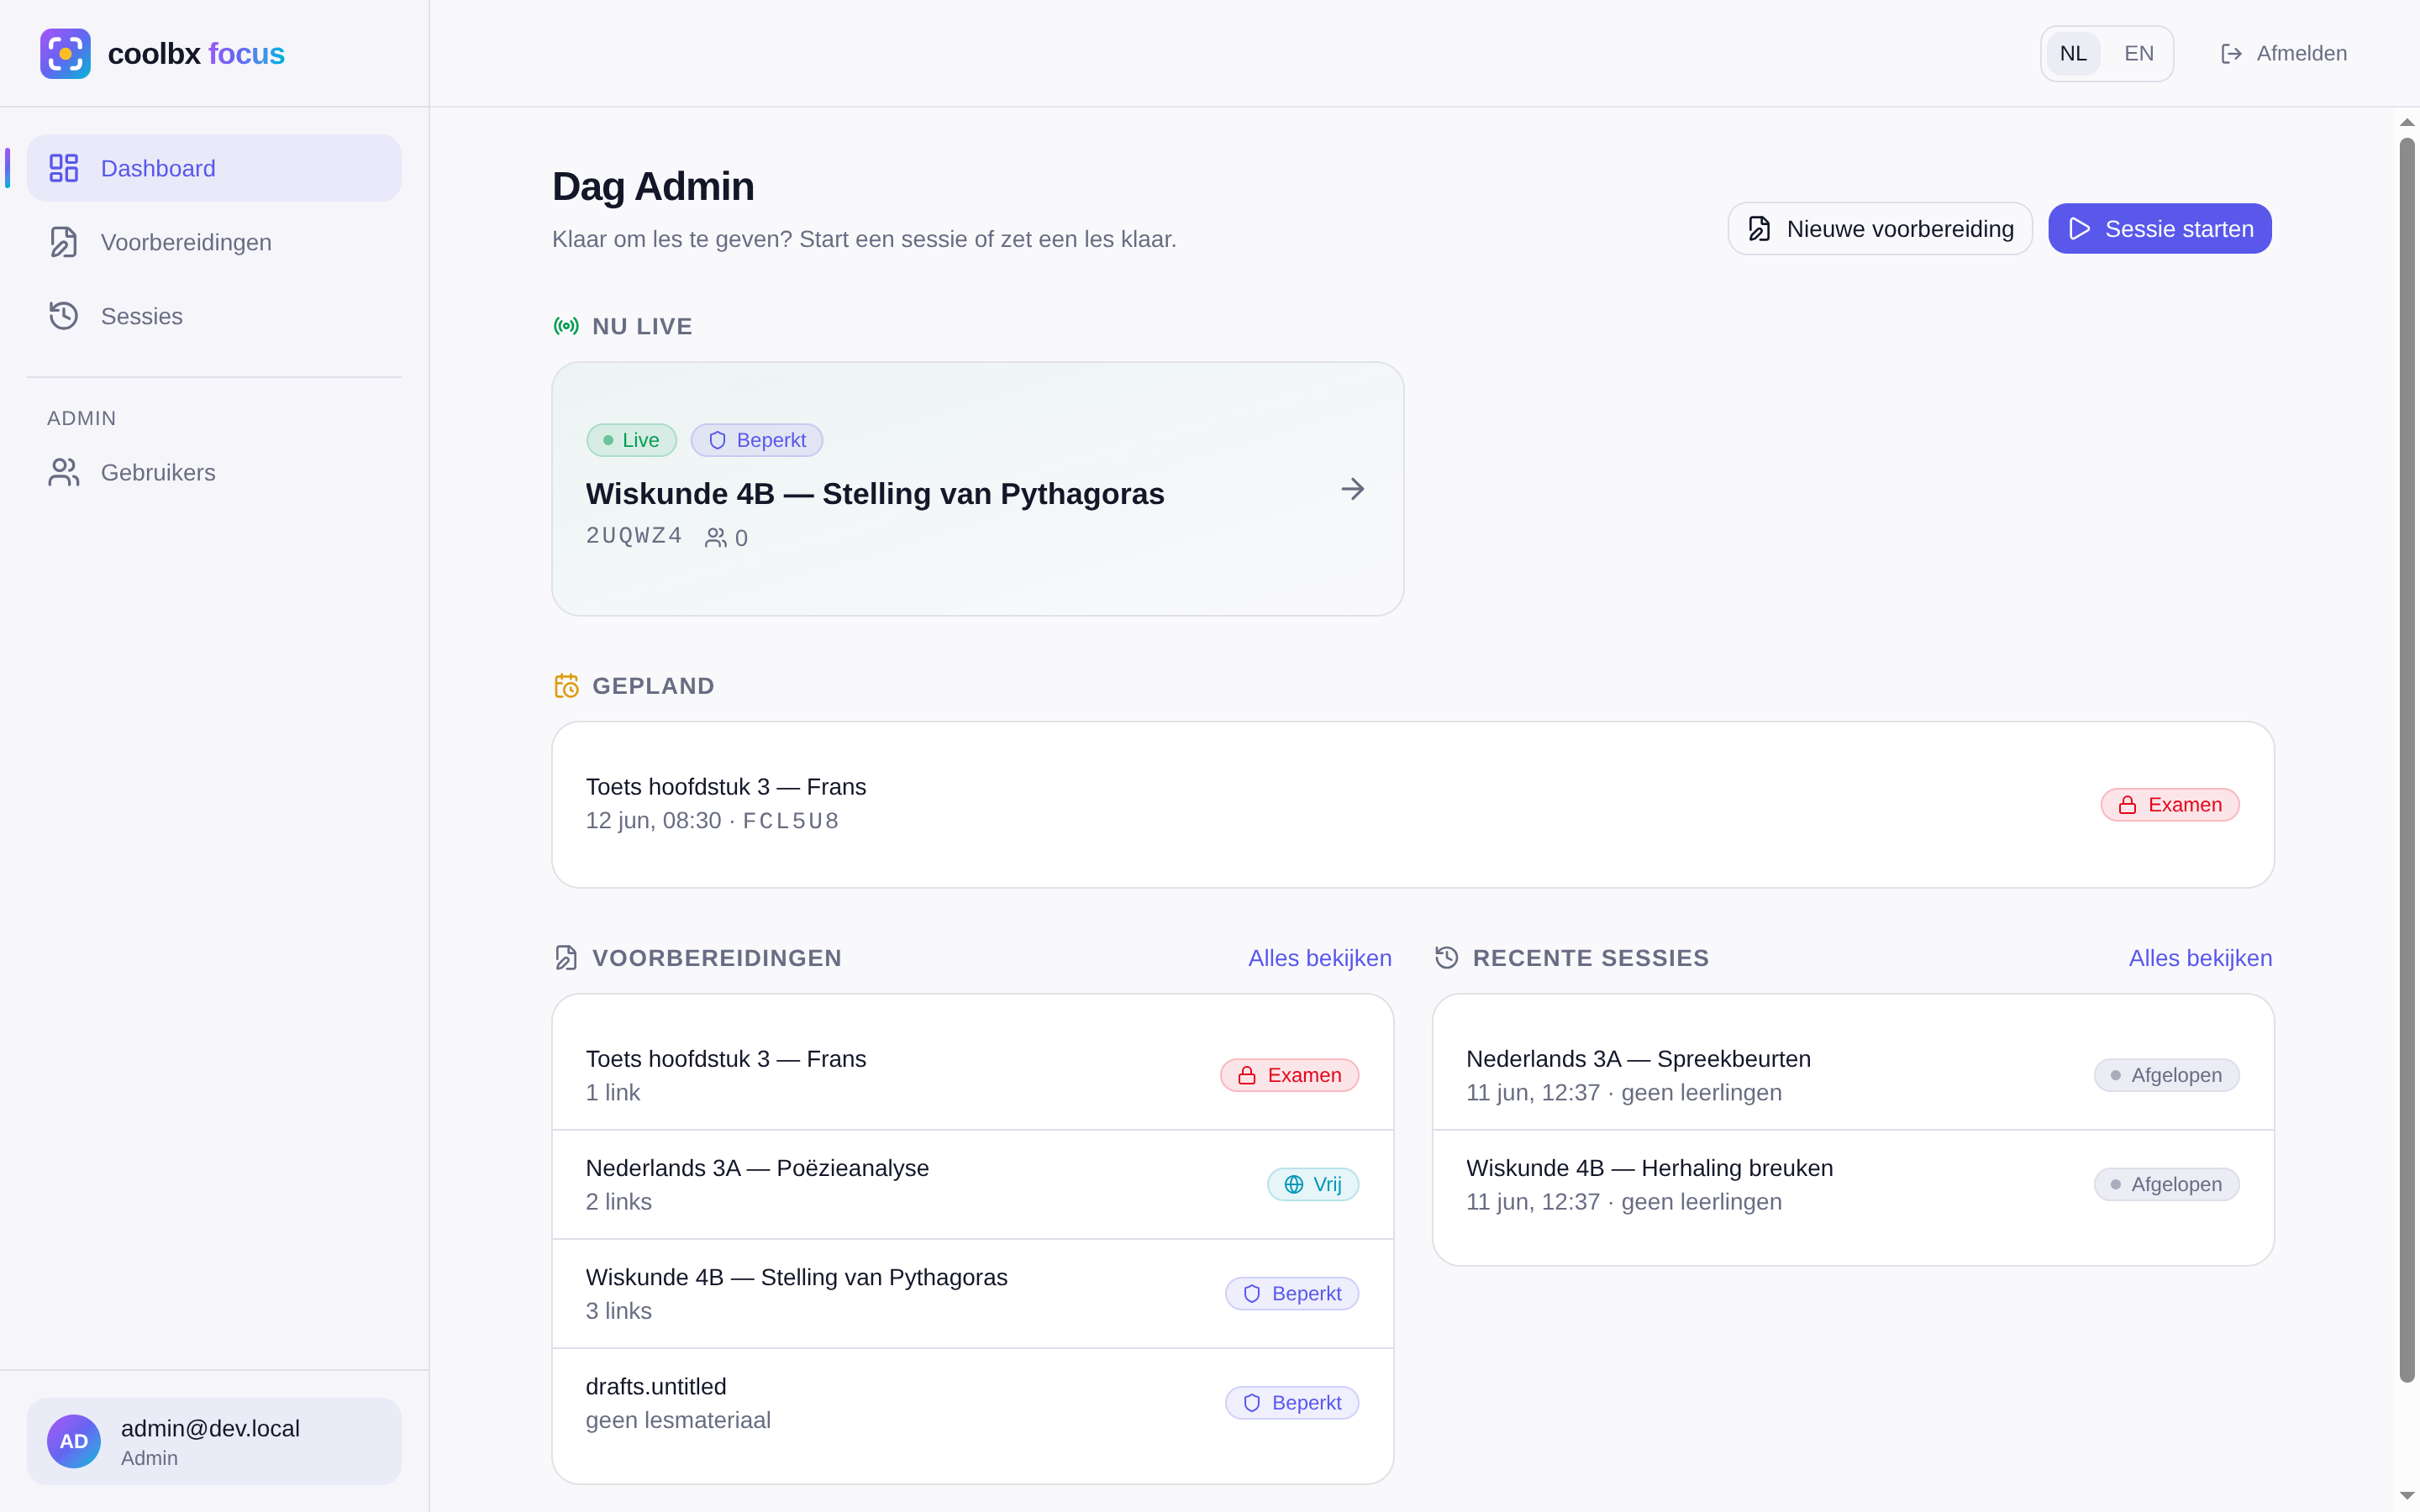Open the Dashboard page
The width and height of the screenshot is (2420, 1512).
coord(214,168)
